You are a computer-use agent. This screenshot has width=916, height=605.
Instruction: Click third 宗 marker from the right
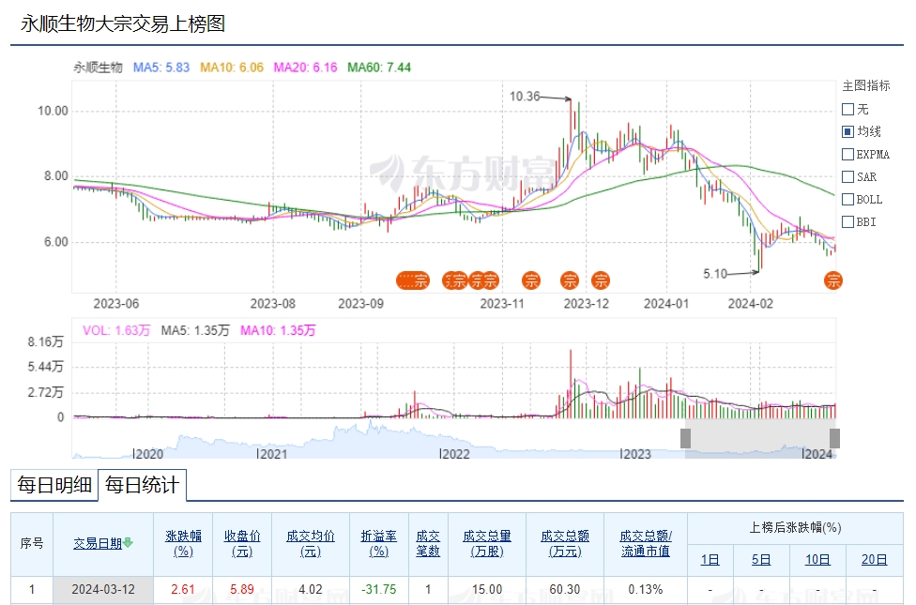coord(569,280)
